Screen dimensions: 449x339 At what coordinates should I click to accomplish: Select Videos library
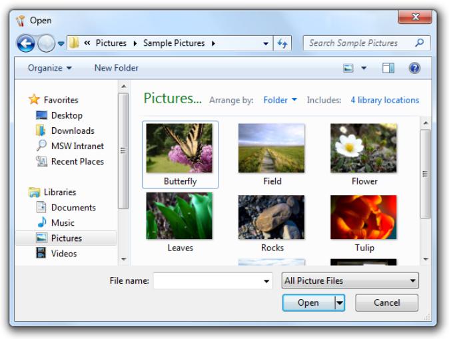[64, 253]
